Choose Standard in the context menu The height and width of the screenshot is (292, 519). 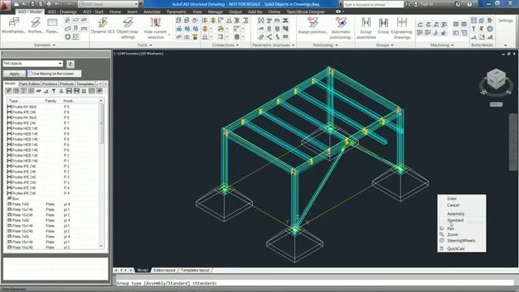(455, 220)
